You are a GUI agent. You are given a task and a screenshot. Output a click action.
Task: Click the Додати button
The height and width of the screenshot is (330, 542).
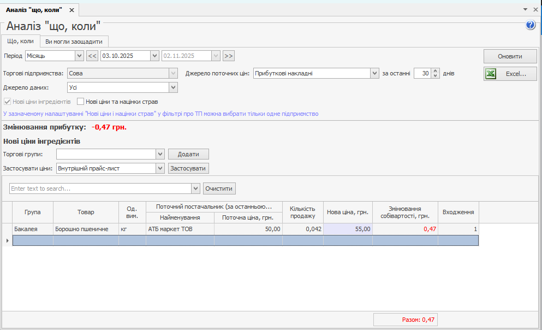pos(188,155)
